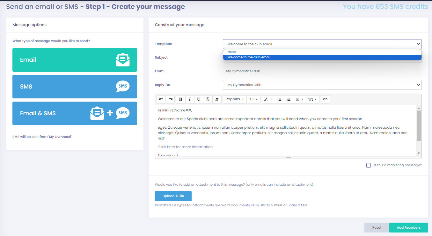Open the Reply To dropdown

tap(322, 85)
